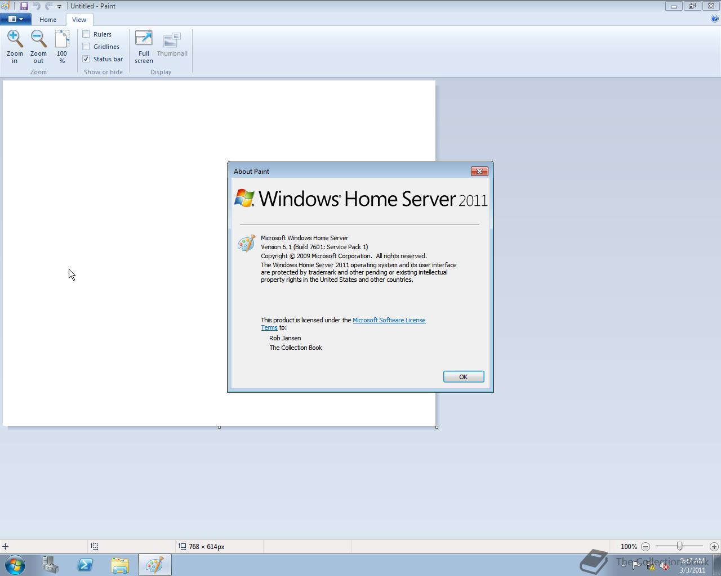Minimize the Paint window
721x576 pixels.
tap(674, 6)
